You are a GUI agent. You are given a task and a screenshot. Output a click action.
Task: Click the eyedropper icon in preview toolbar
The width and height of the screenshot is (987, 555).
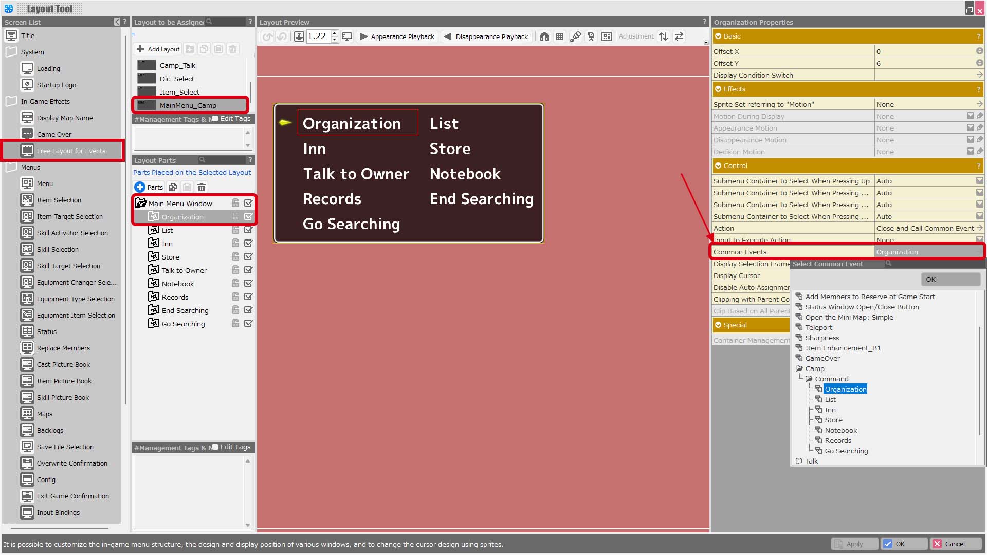coord(576,36)
